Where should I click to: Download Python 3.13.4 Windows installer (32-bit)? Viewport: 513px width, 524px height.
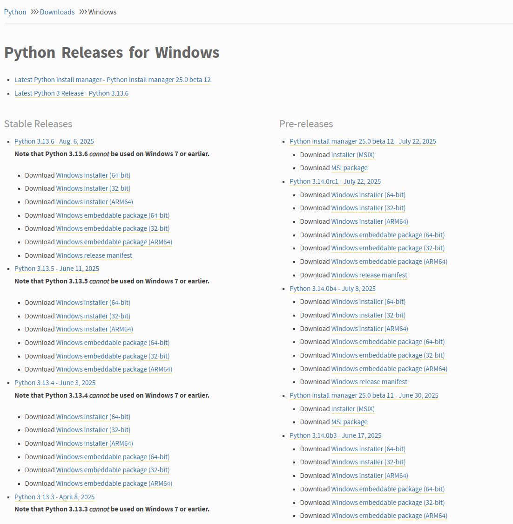(93, 430)
